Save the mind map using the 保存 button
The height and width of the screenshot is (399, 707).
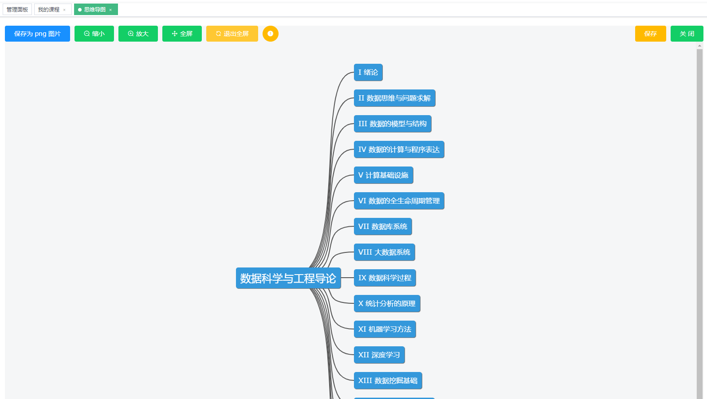click(650, 33)
